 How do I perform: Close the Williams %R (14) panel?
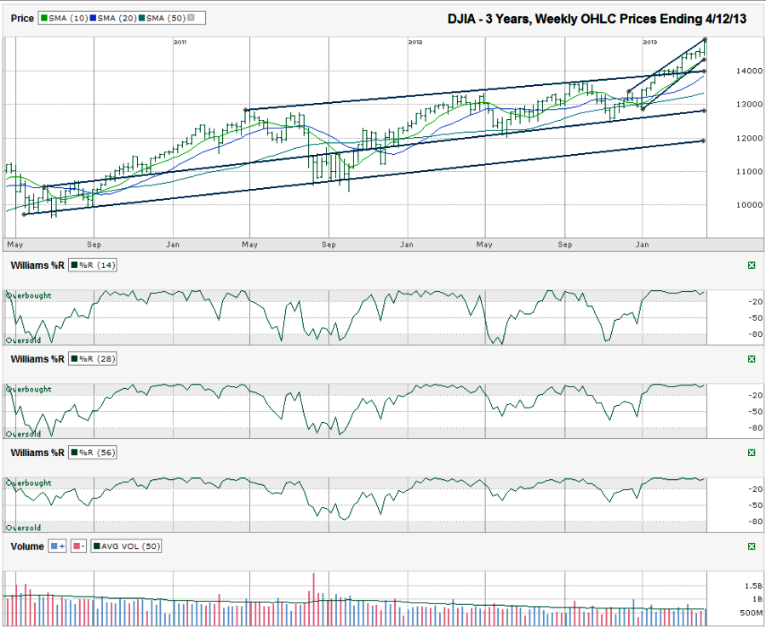pos(752,265)
